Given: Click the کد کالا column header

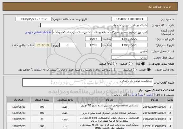Looking at the screenshot, I should tap(154, 100).
